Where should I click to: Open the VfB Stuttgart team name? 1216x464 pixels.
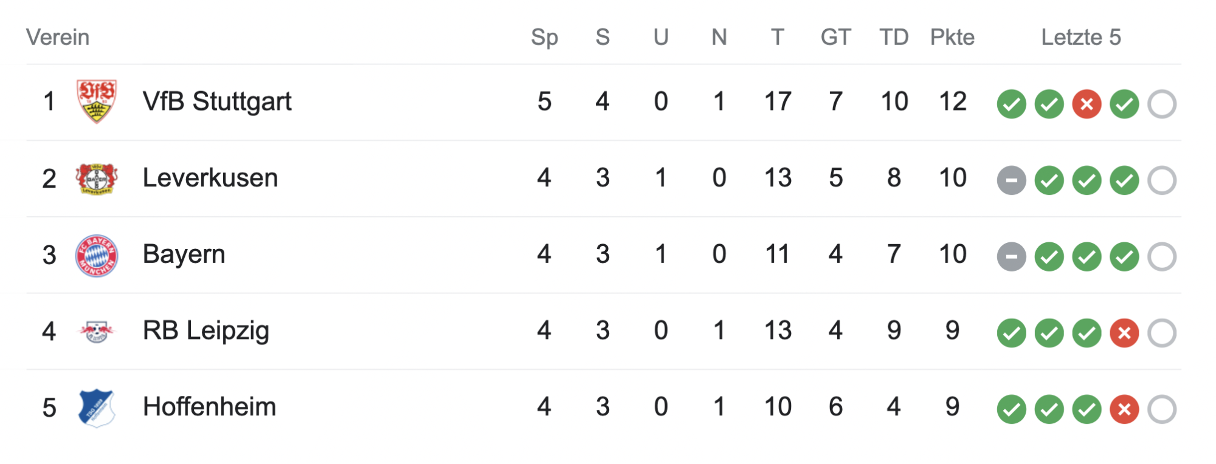pos(217,101)
